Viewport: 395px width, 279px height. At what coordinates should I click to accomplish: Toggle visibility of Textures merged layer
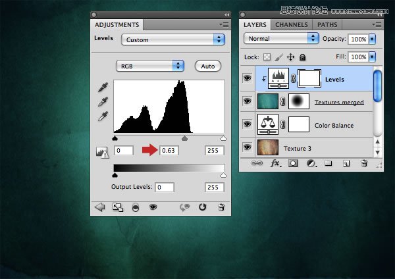(x=248, y=101)
